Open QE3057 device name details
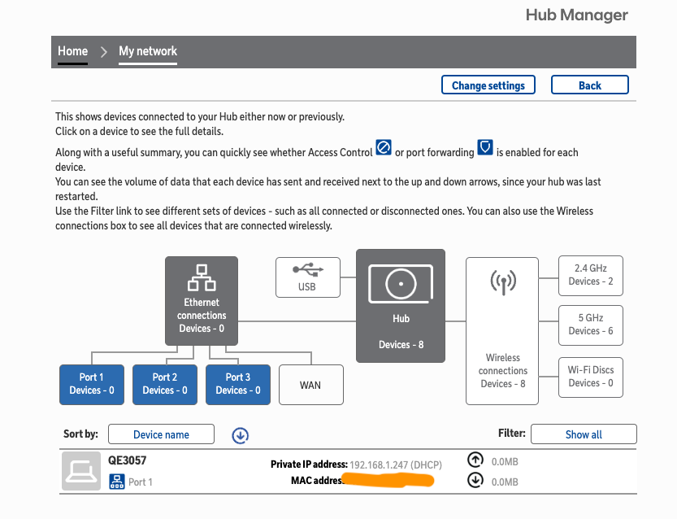Image resolution: width=677 pixels, height=519 pixels. pos(128,460)
